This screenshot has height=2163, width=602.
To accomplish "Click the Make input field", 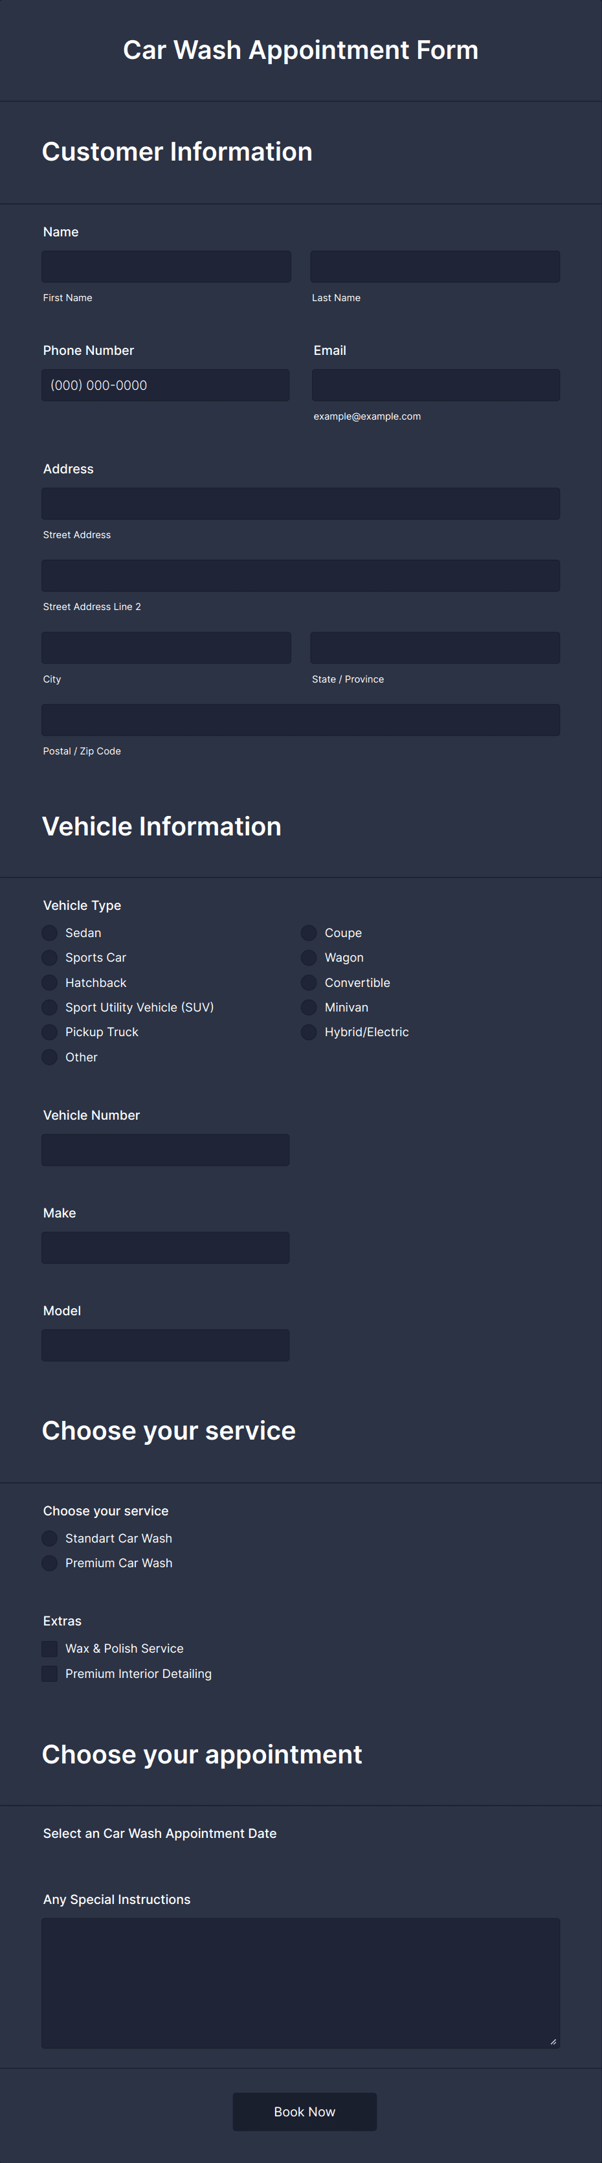I will 166,1248.
